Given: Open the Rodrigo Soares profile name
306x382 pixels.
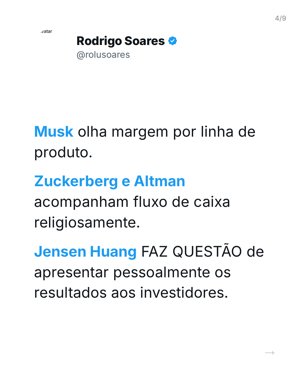Looking at the screenshot, I should tap(120, 41).
